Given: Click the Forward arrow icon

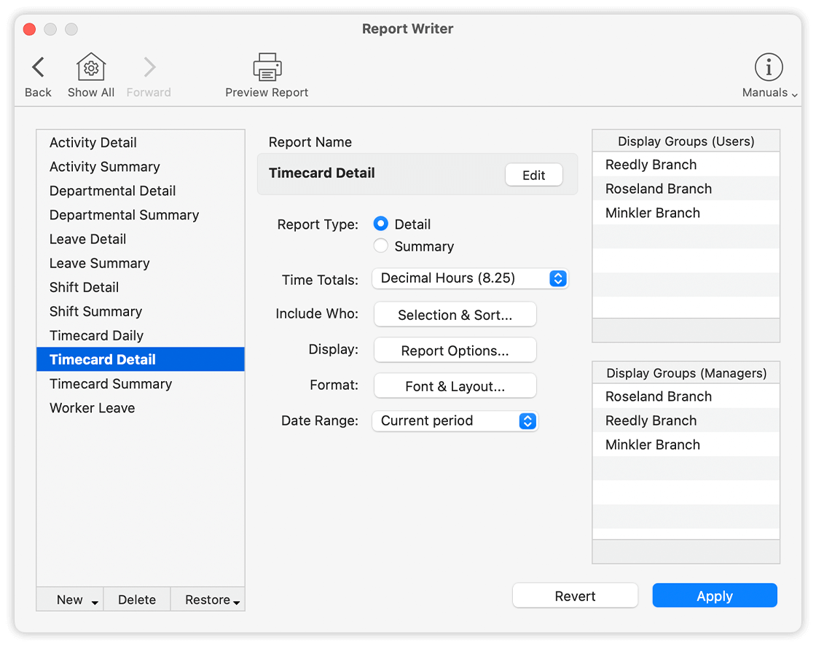Looking at the screenshot, I should coord(149,68).
